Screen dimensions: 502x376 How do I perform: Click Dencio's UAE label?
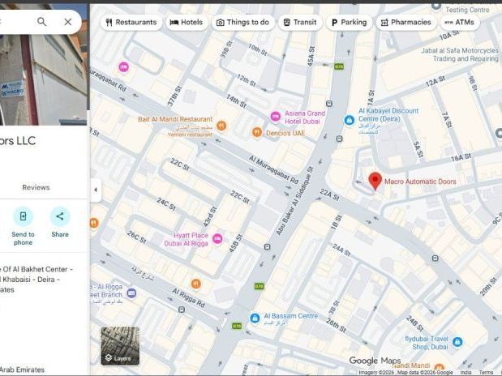click(285, 133)
